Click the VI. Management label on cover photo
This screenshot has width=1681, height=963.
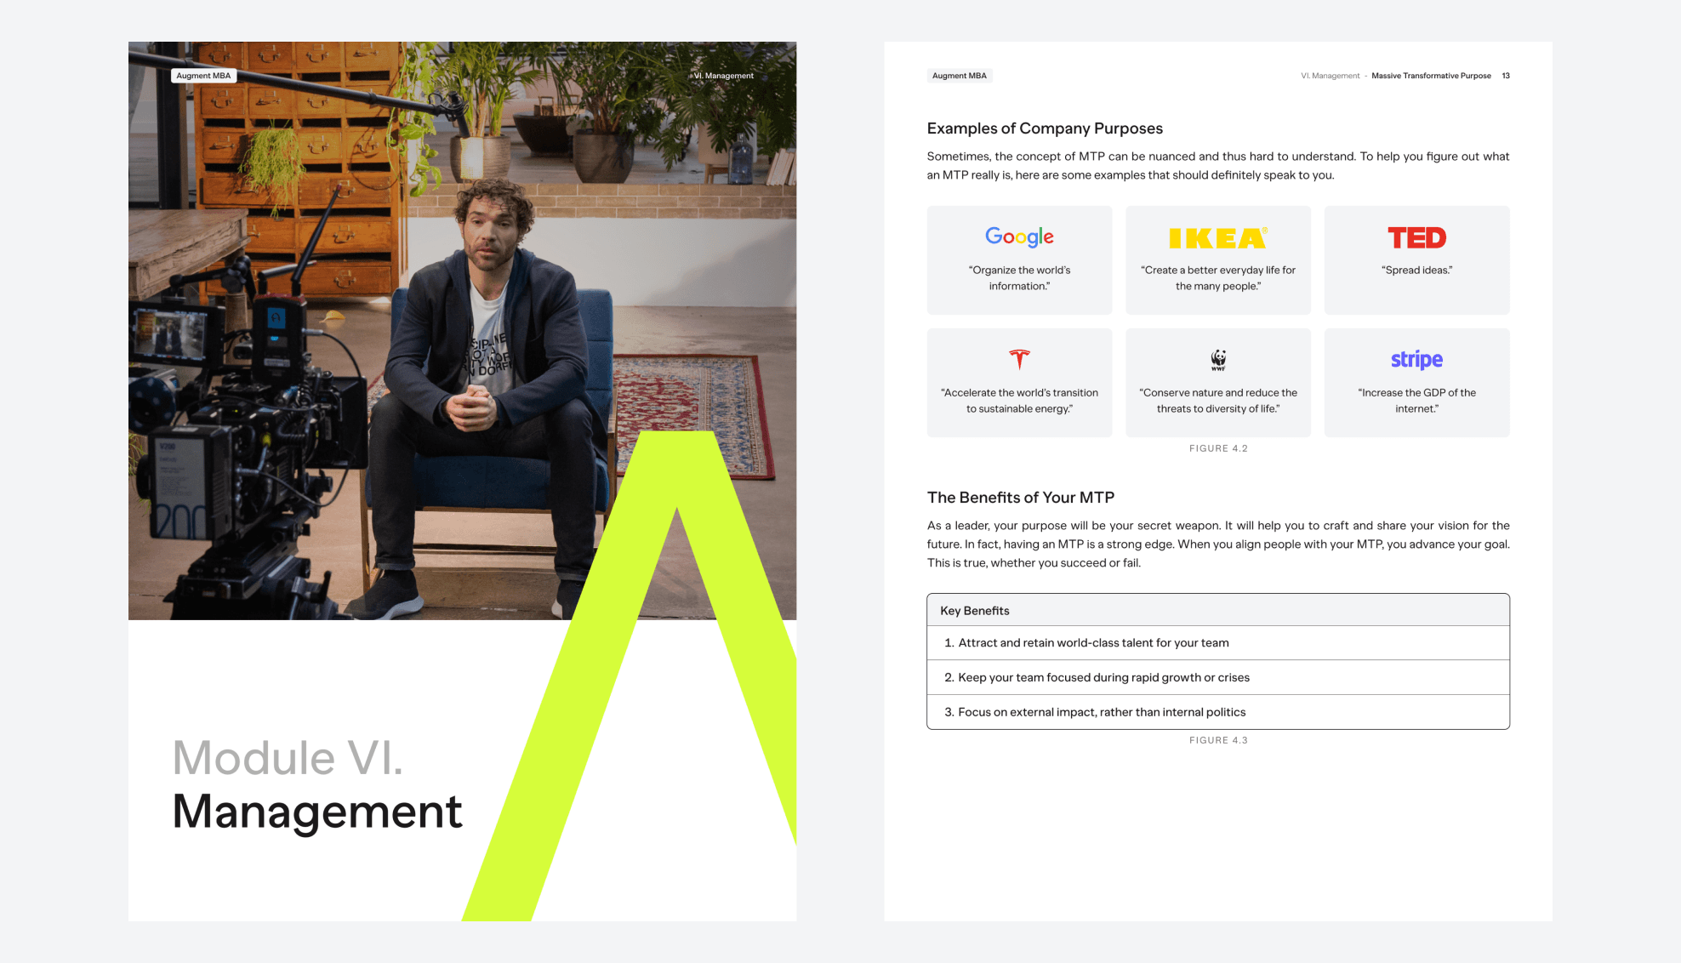pyautogui.click(x=723, y=76)
